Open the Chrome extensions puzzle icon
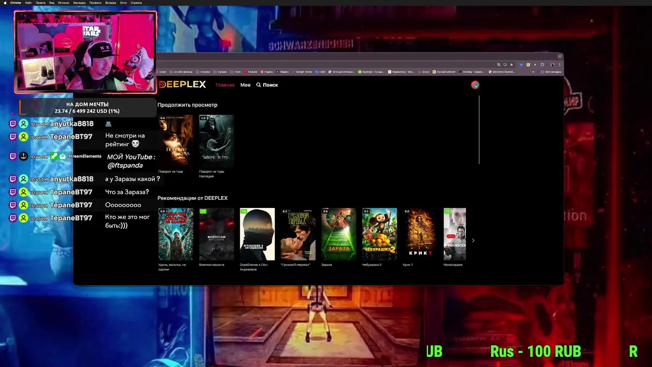The width and height of the screenshot is (652, 367). point(543,64)
